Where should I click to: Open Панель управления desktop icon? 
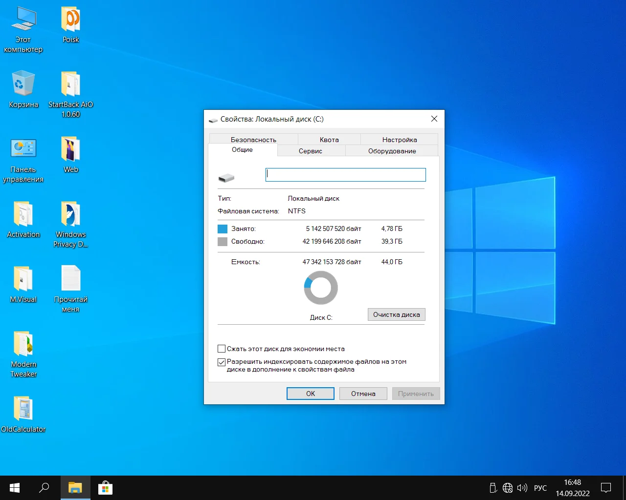23,148
